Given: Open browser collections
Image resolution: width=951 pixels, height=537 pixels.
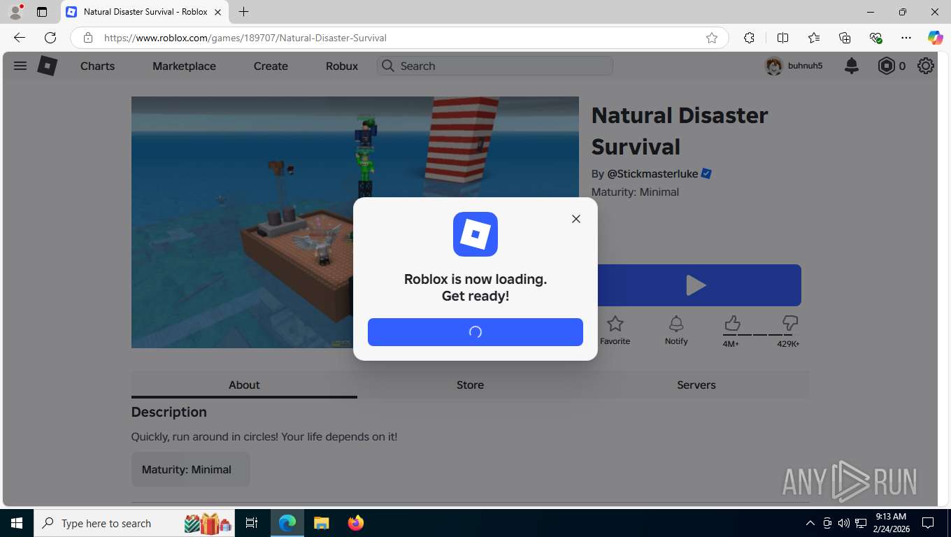Looking at the screenshot, I should 845,38.
